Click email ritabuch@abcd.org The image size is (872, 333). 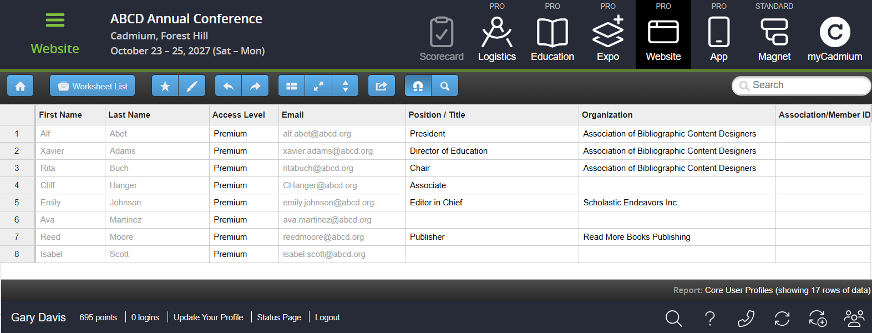342,168
